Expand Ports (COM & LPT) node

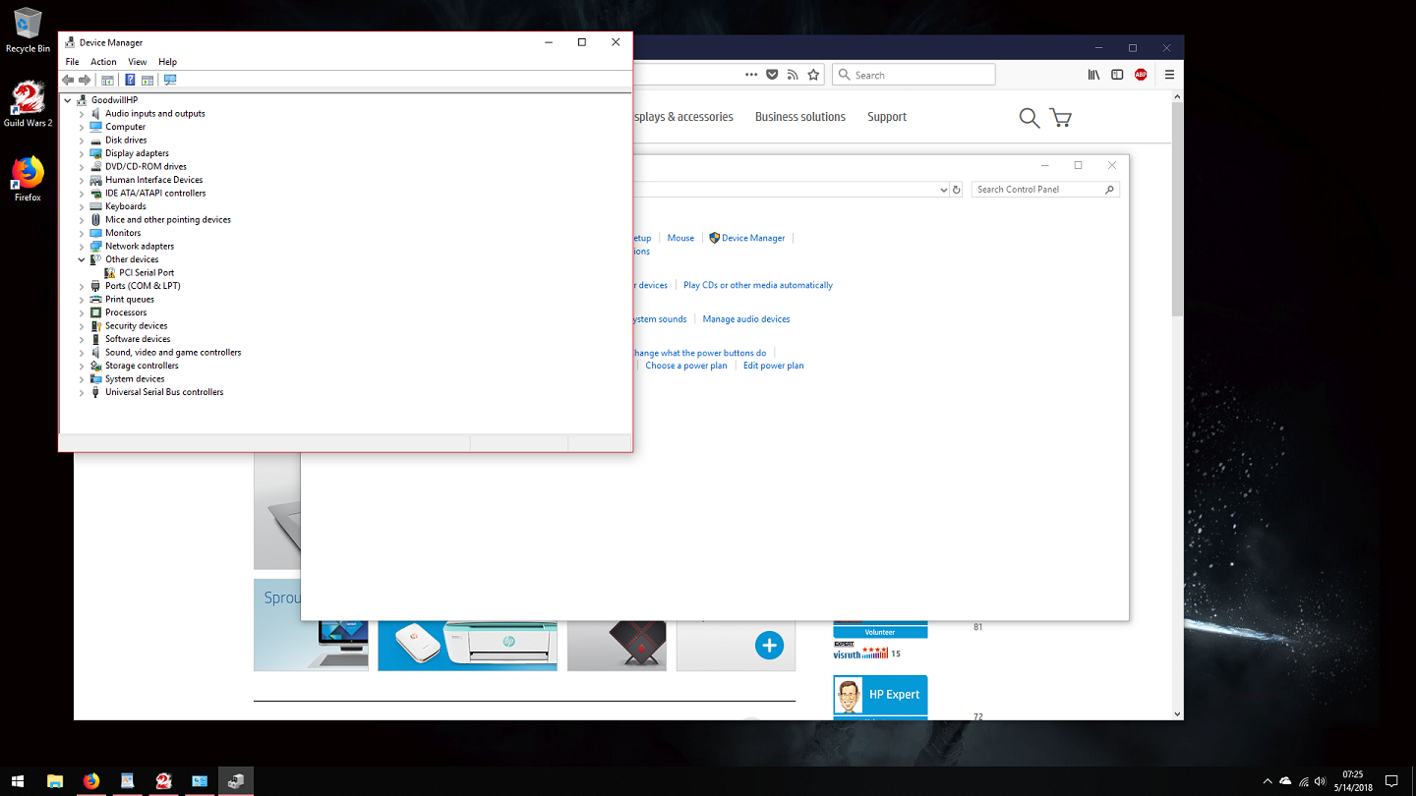point(82,286)
